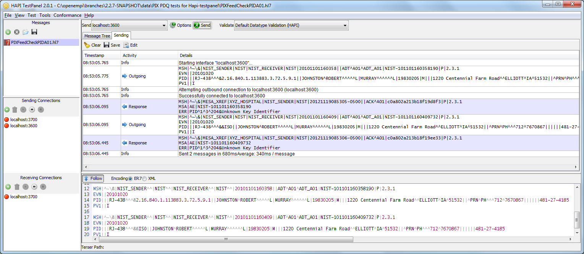Screen dimensions: 584x254
Task: Click Edit in the sending toolbar
Action: (x=130, y=45)
